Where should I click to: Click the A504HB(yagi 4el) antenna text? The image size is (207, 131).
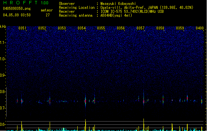click(x=116, y=15)
